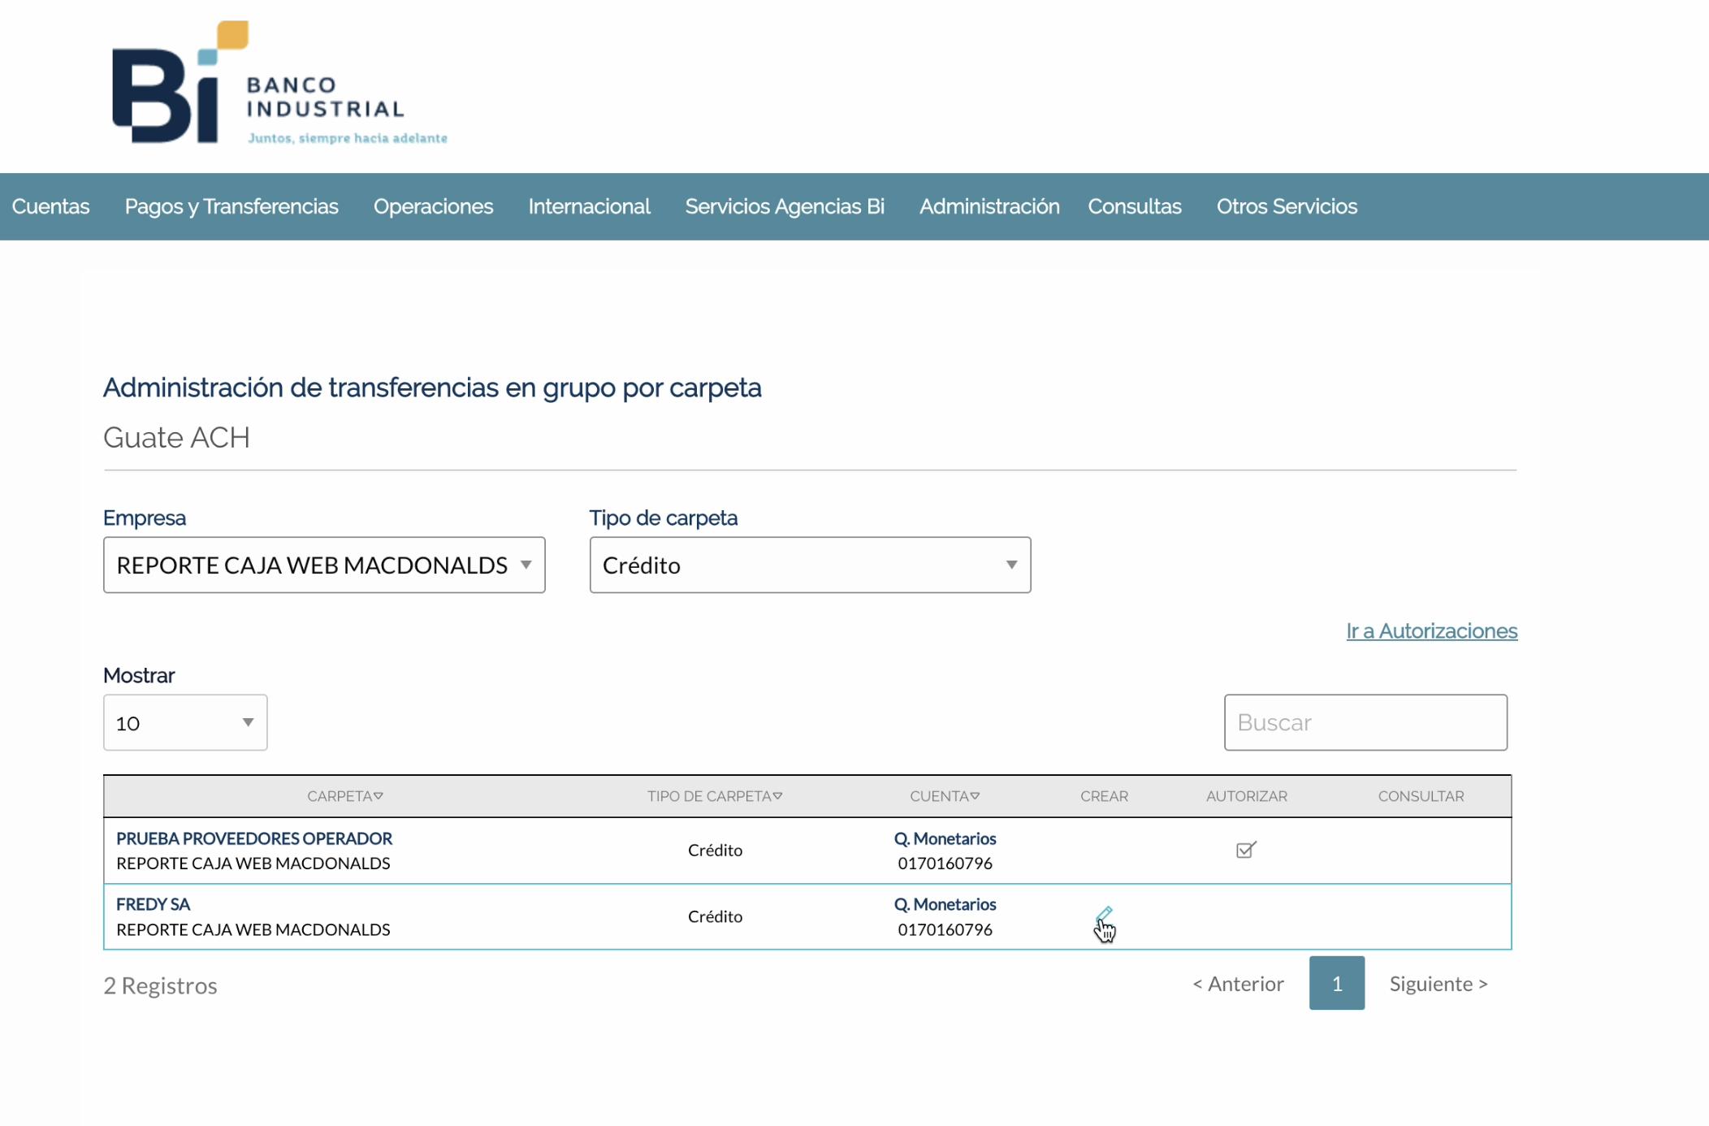Screen dimensions: 1709x1126
Task: Go to the Siguiente page
Action: click(1438, 984)
